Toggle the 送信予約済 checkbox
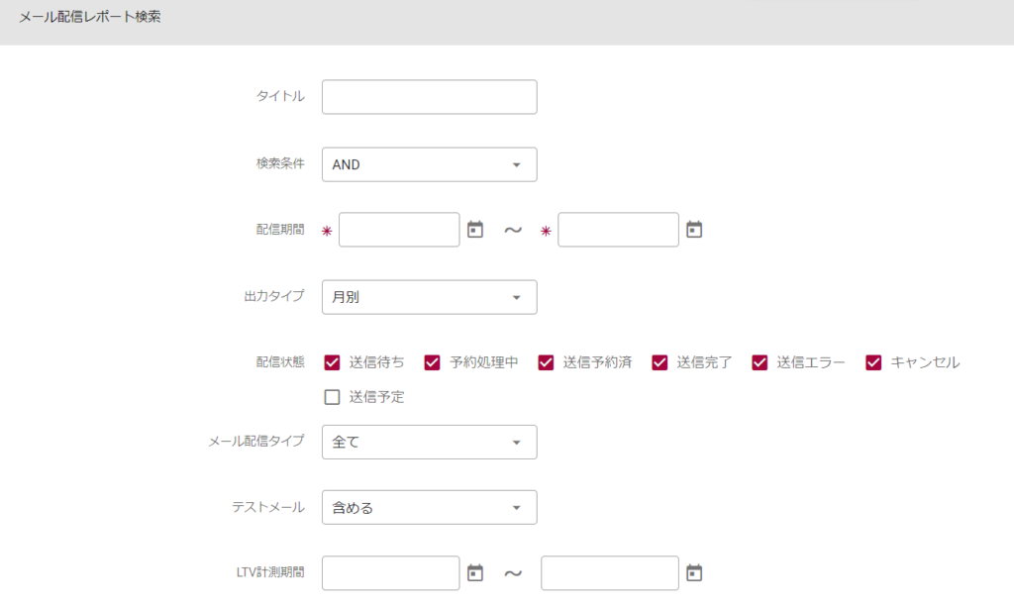Viewport: 1014px width, 605px height. click(x=546, y=362)
